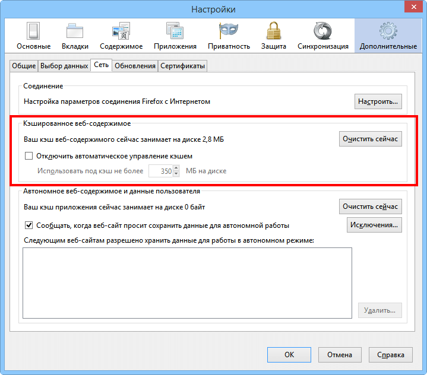The width and height of the screenshot is (427, 375).
Task: Click the 'Соединение' group heading
Action: pos(43,86)
